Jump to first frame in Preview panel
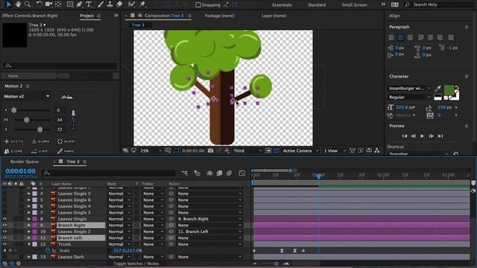This screenshot has width=477, height=268. 404,136
